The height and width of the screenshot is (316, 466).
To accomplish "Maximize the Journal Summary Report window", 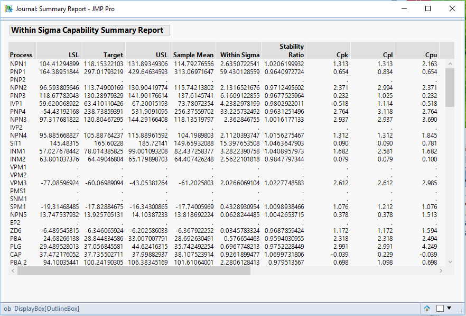I will pyautogui.click(x=428, y=8).
